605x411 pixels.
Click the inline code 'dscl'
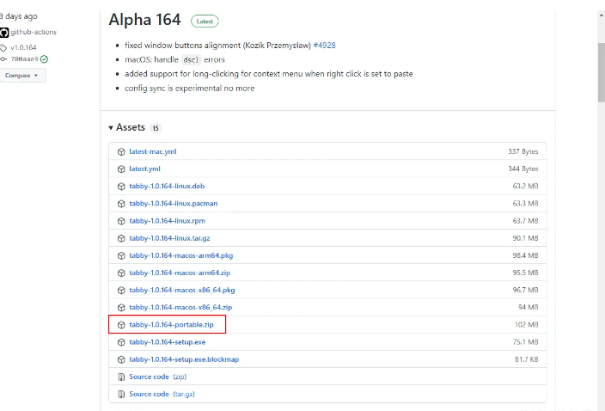pyautogui.click(x=191, y=60)
